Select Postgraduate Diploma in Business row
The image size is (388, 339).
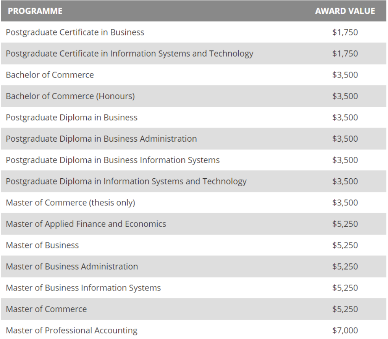tap(194, 117)
